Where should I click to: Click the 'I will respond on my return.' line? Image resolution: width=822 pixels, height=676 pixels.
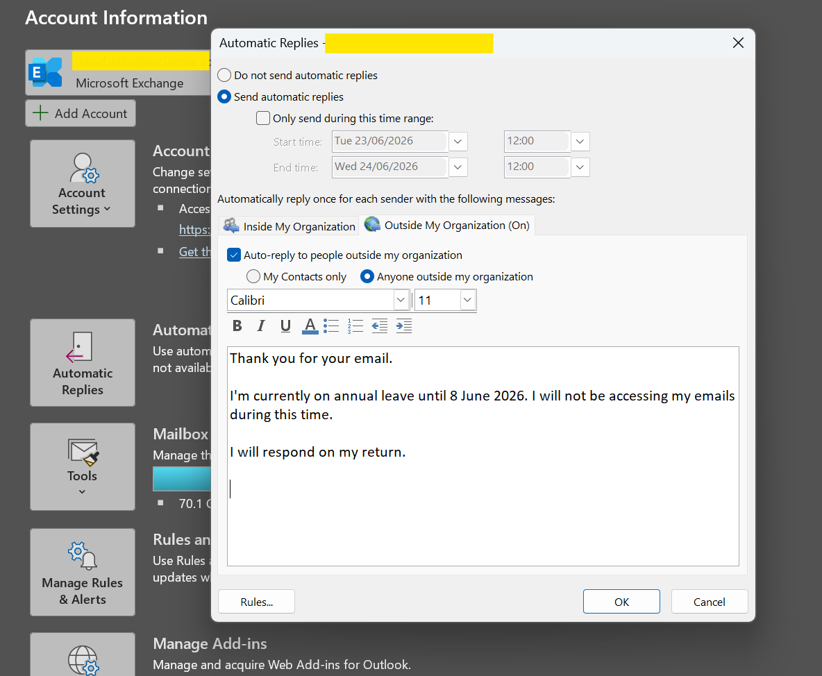pos(318,452)
